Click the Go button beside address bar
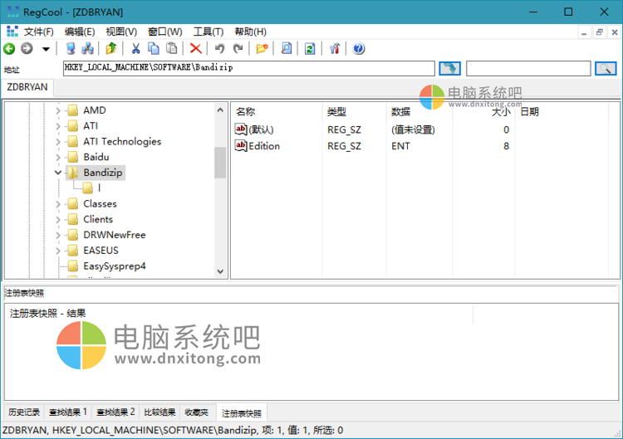Image resolution: width=623 pixels, height=439 pixels. pyautogui.click(x=449, y=69)
